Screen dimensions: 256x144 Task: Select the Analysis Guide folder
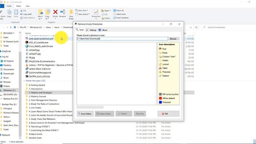(36, 134)
